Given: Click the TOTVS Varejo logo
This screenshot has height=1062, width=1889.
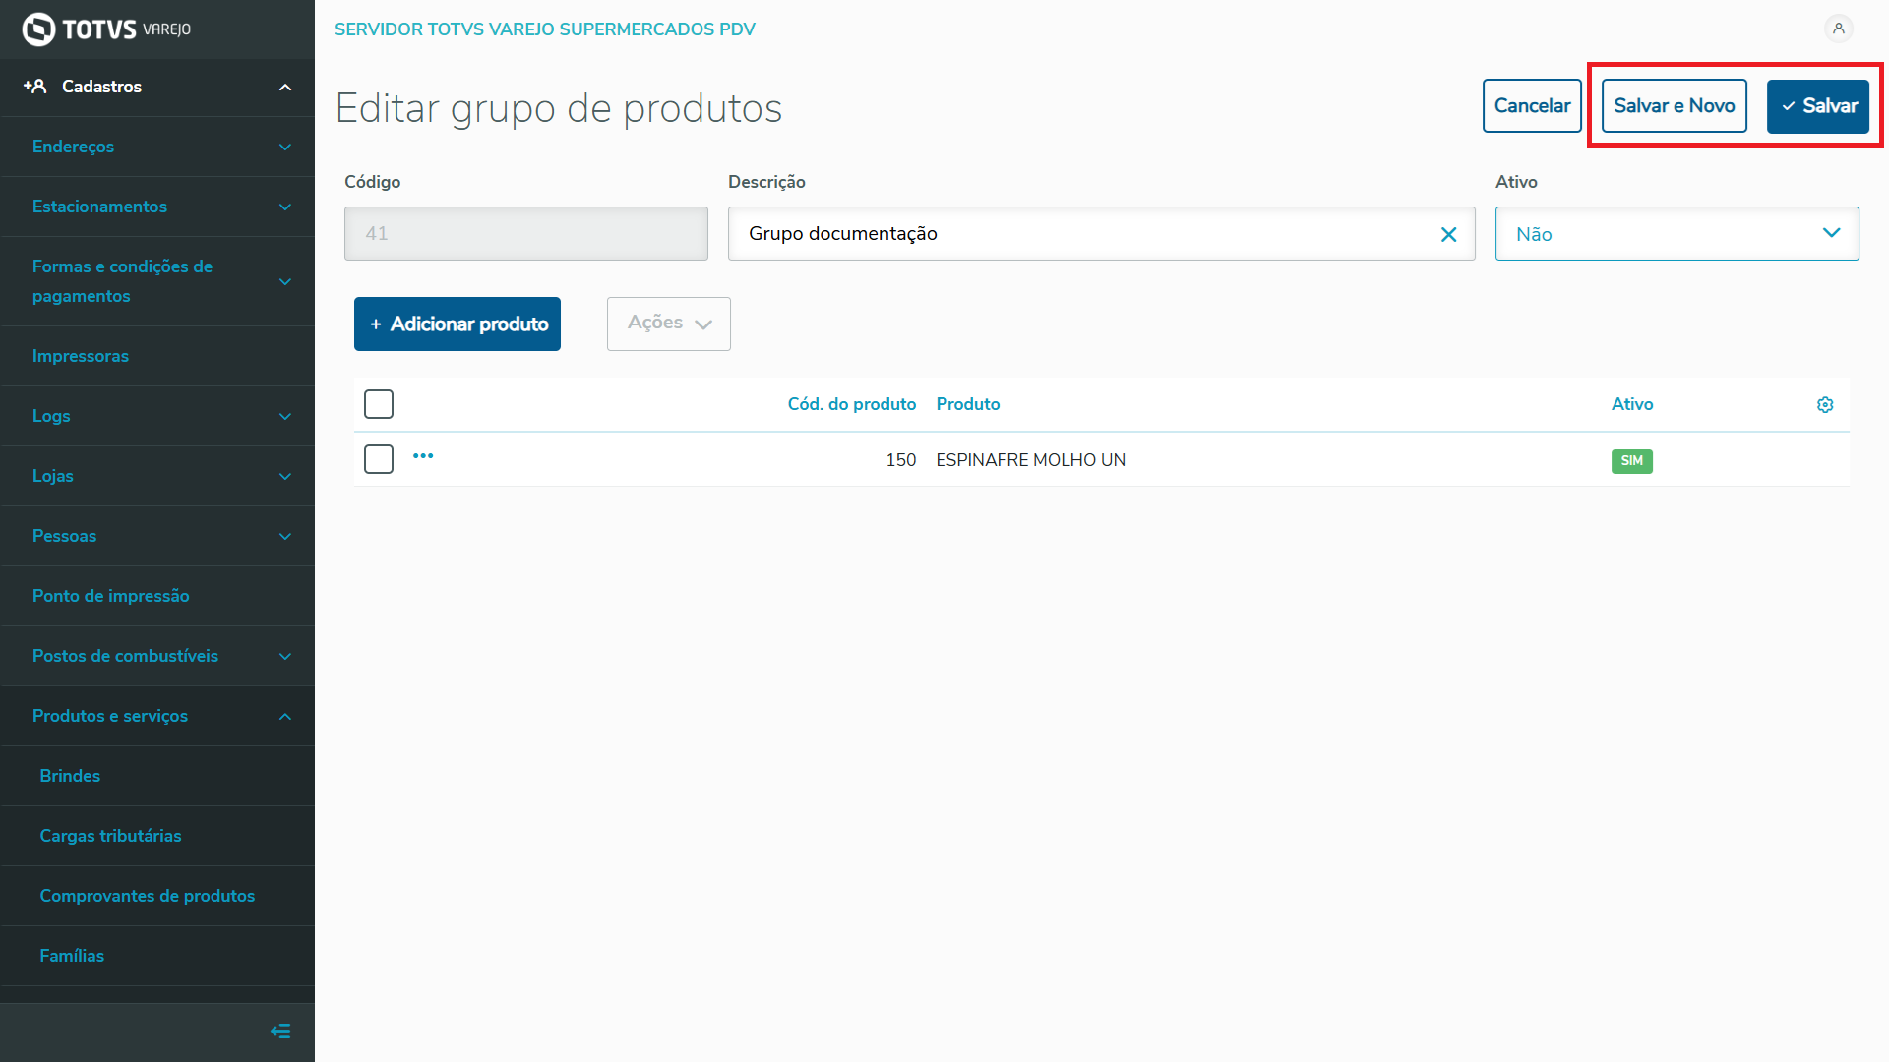Looking at the screenshot, I should tap(106, 29).
